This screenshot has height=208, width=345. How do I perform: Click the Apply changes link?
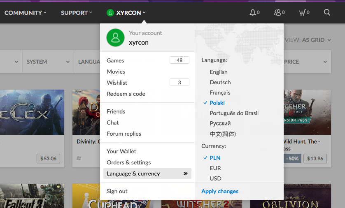click(220, 191)
